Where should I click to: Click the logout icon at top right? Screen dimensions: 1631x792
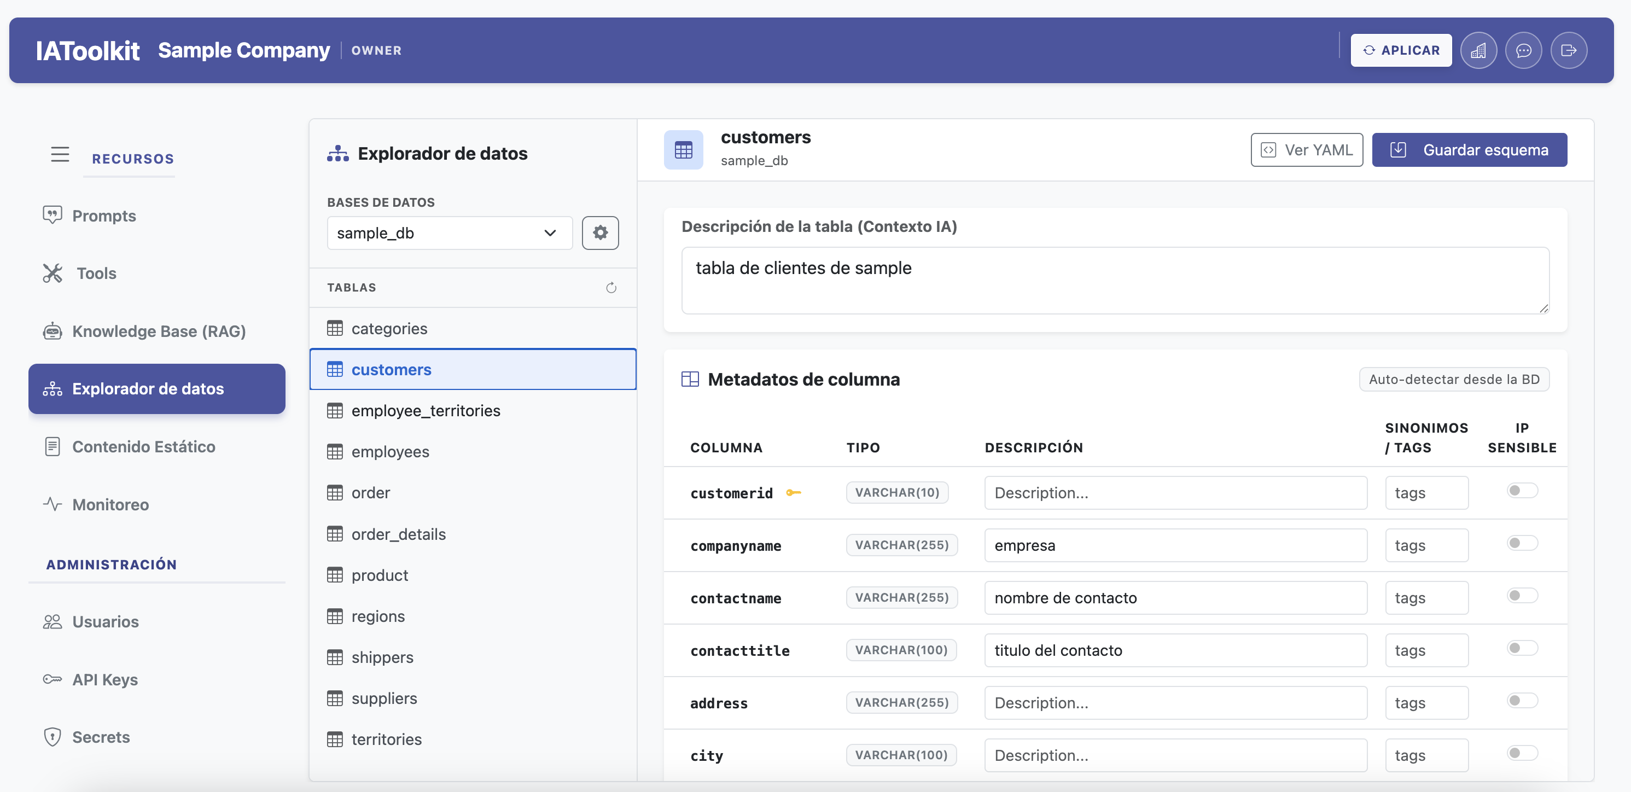click(1569, 50)
